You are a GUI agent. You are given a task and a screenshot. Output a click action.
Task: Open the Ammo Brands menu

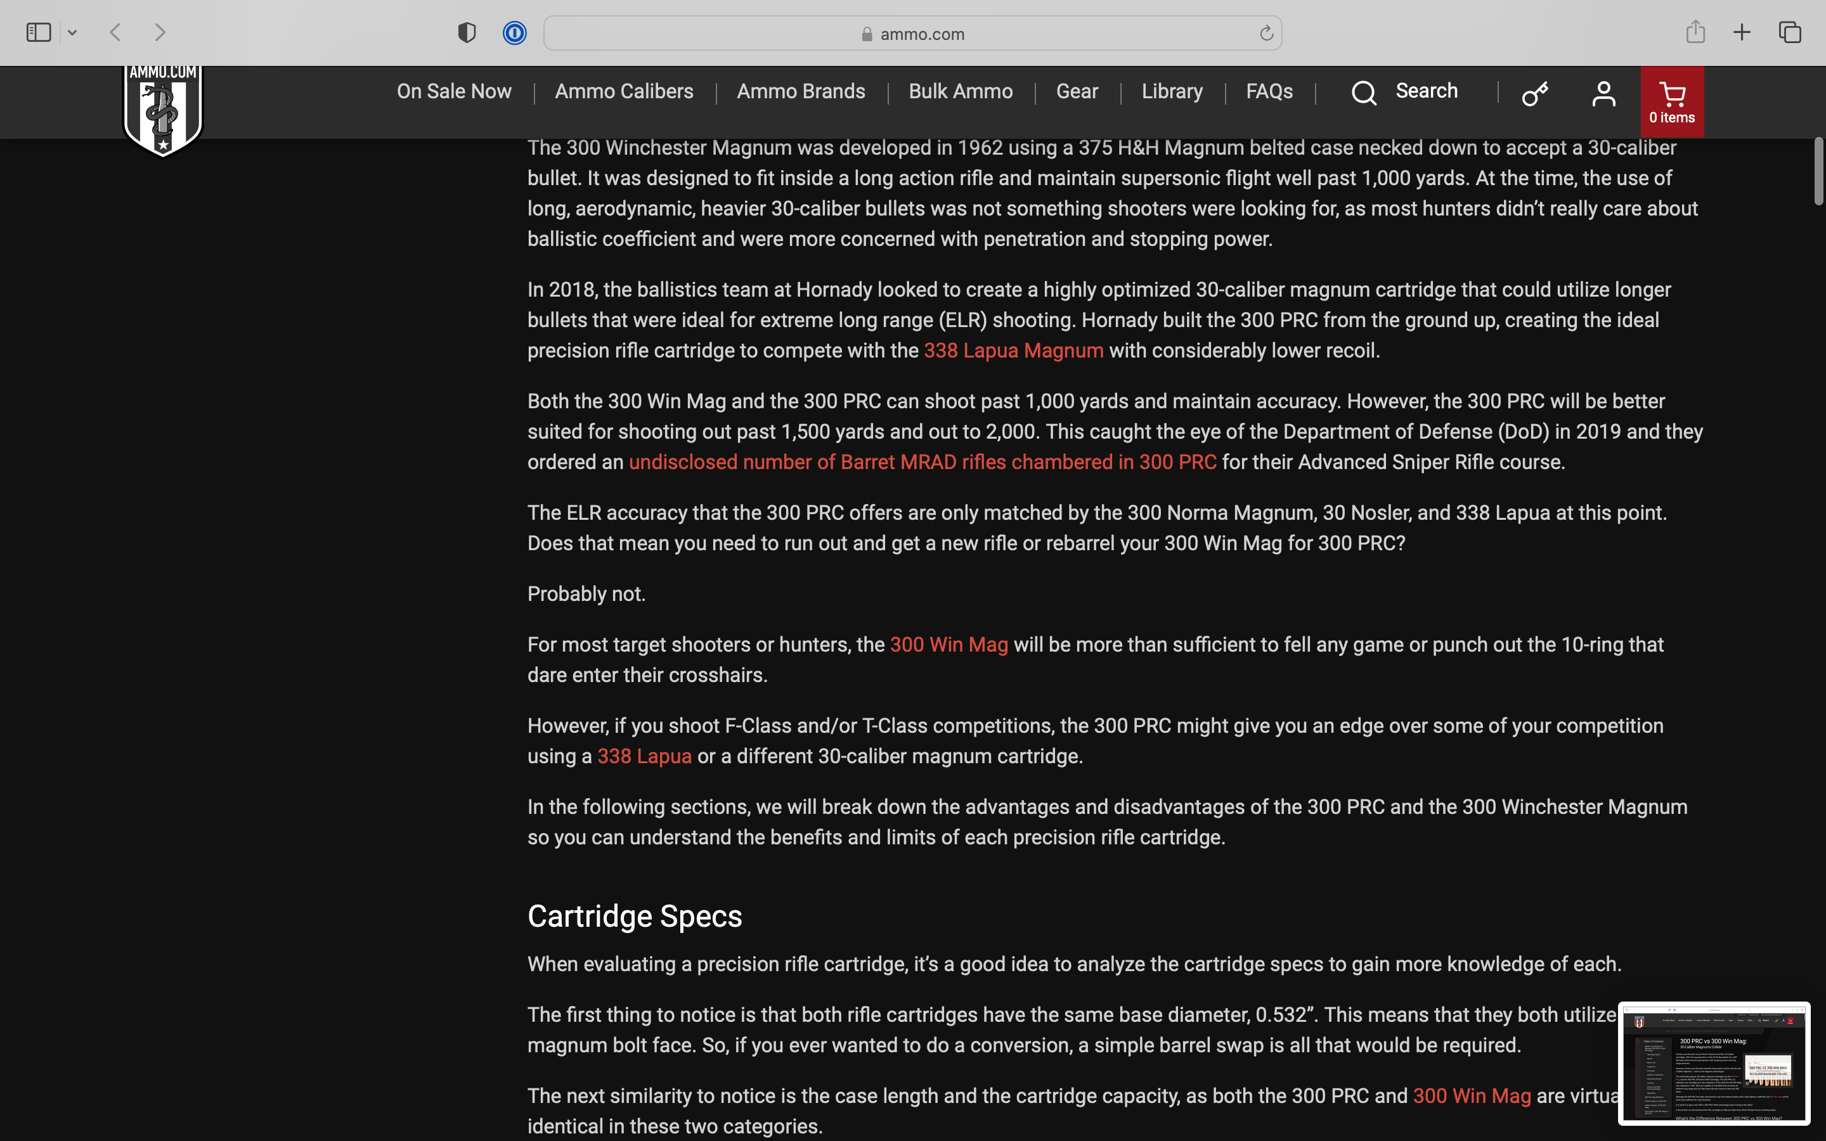[x=801, y=91]
